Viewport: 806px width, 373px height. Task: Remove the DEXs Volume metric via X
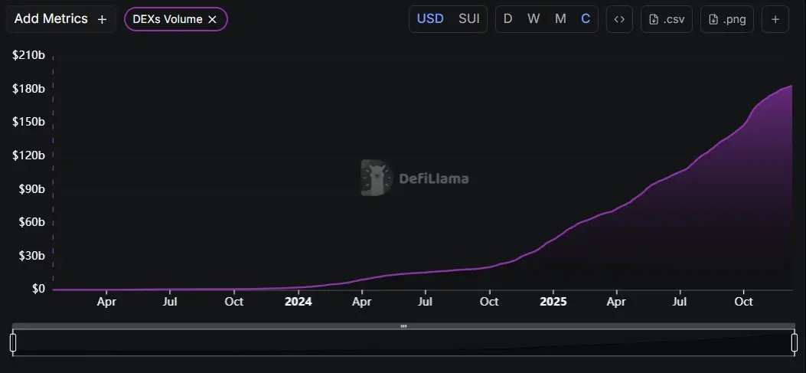212,20
